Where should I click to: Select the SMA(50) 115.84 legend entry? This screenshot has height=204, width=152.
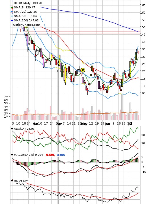click(x=25, y=16)
